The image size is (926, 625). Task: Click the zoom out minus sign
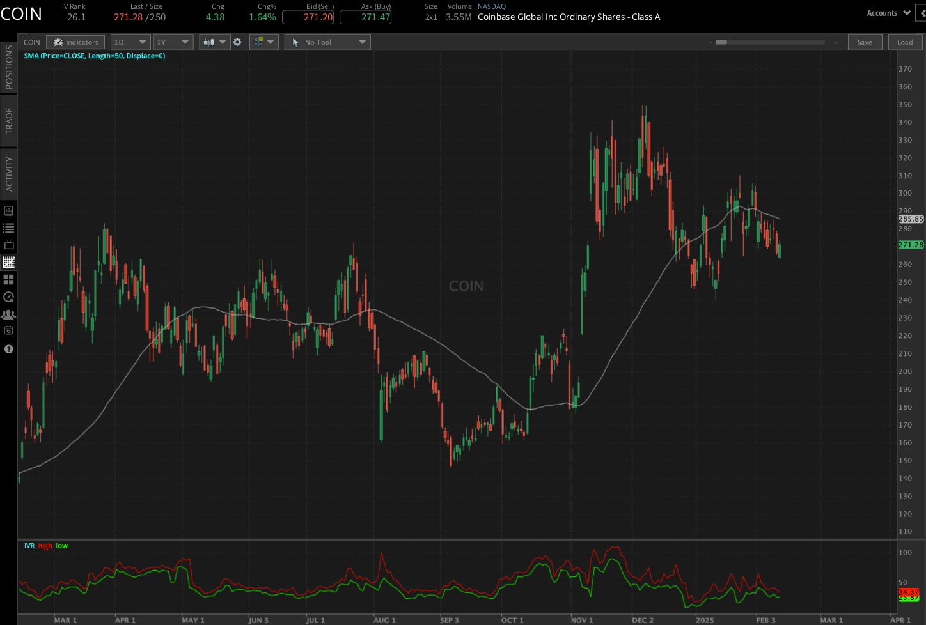(710, 43)
